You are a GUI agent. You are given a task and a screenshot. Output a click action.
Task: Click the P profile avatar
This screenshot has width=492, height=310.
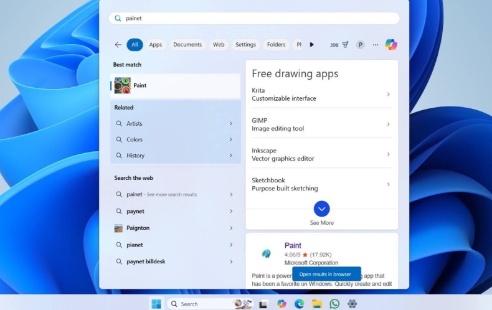[360, 45]
